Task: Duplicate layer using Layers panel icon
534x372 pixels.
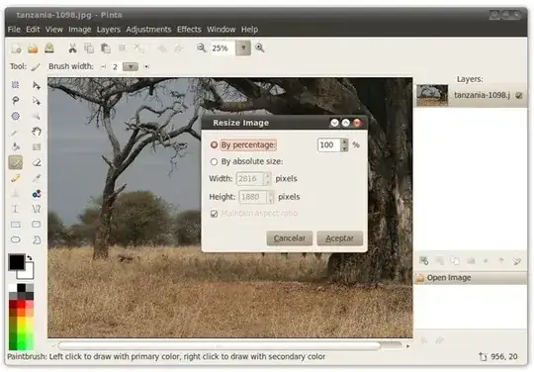Action: point(455,261)
